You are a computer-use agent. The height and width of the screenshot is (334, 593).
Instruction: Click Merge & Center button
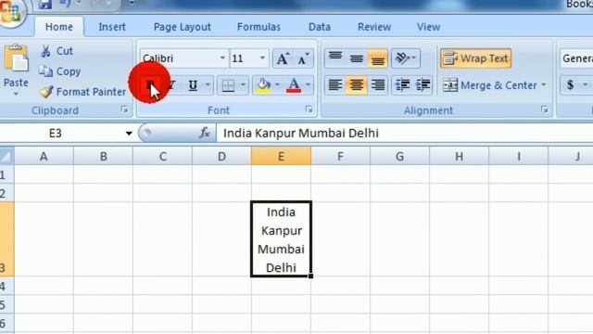tap(490, 85)
